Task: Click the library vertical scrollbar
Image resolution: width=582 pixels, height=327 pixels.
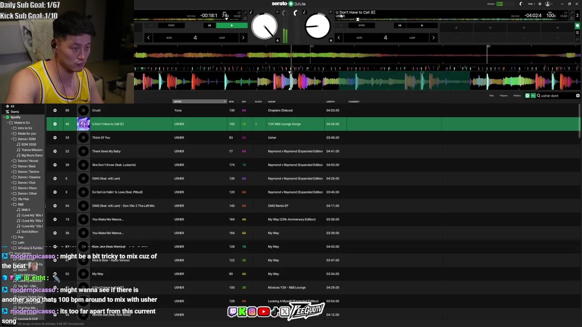Action: click(x=580, y=121)
